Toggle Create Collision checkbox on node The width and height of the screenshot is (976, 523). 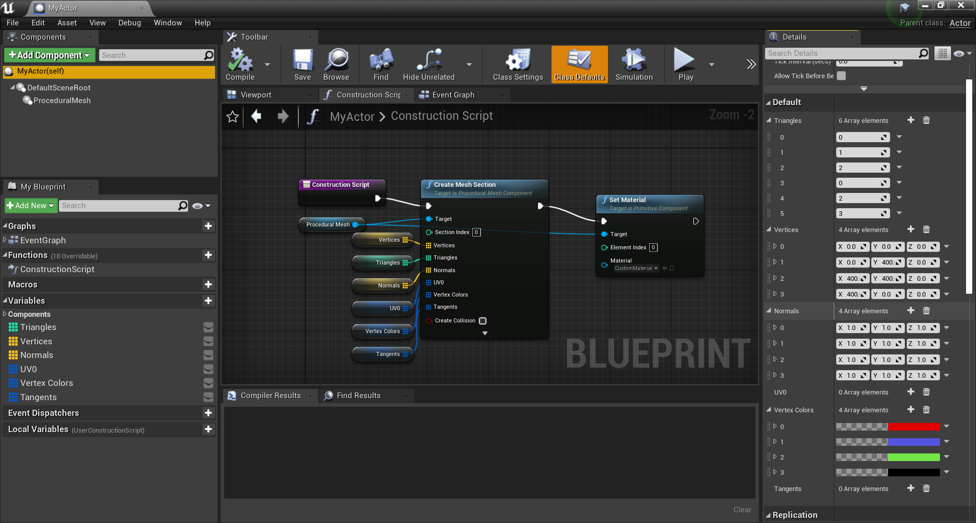(483, 321)
